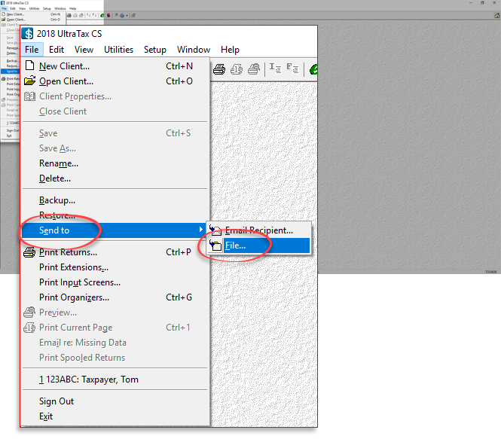This screenshot has width=501, height=439.
Task: Open the View menu in enlarged menu bar
Action: (x=84, y=50)
